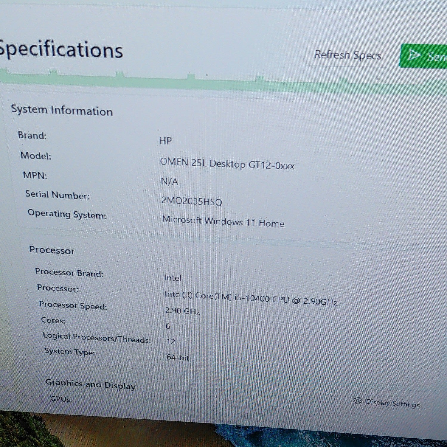Click the System Type label
447x447 pixels.
pos(70,352)
